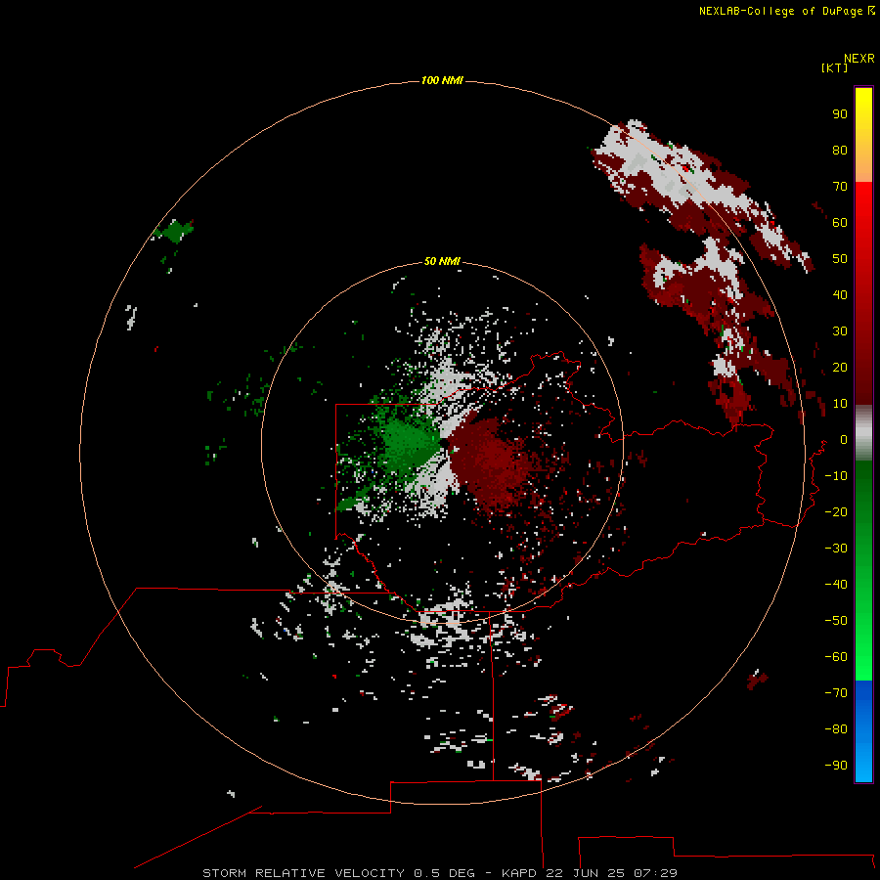
Task: Click the -10 value on velocity scale
Action: point(836,476)
